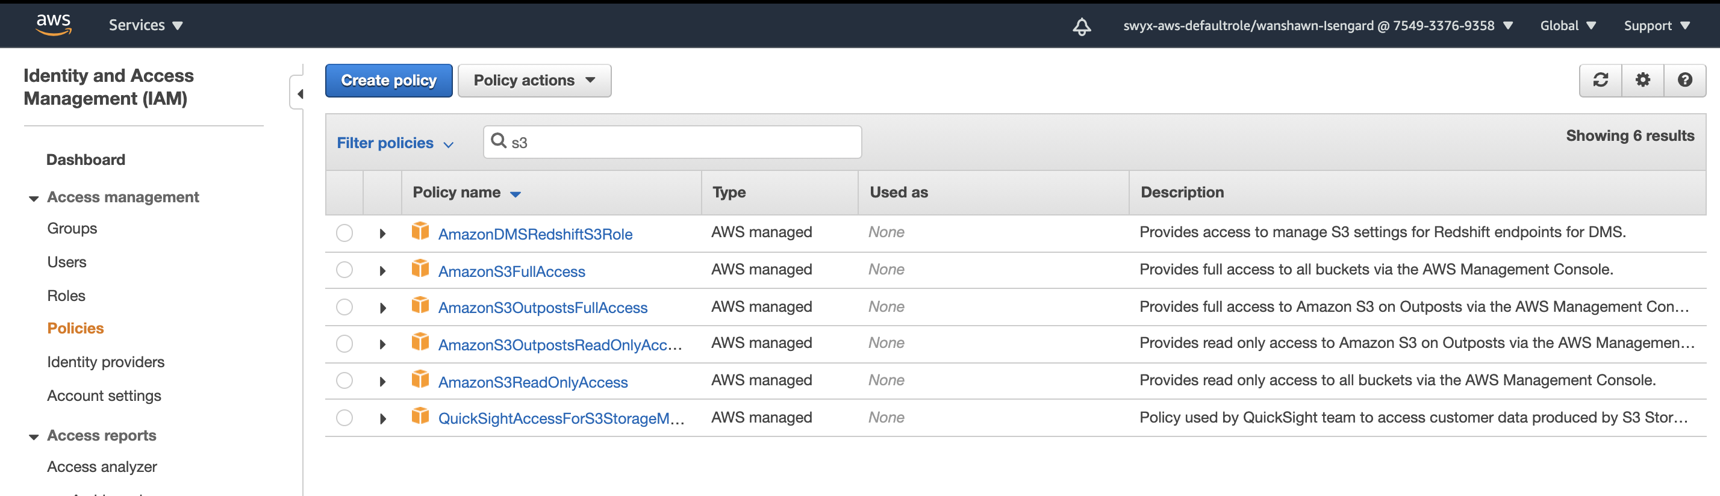The image size is (1720, 496).
Task: Expand the Filter policies dropdown
Action: [394, 143]
